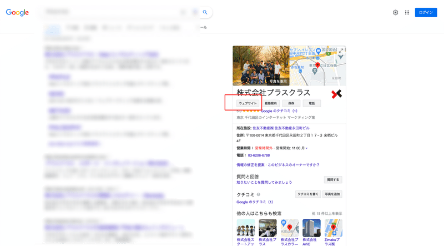This screenshot has width=444, height=246.
Task: Click the 写真を追加 button
Action: 332,194
